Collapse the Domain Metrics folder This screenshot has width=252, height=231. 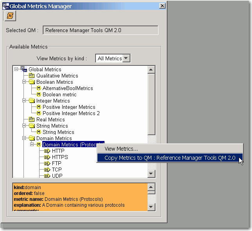24,138
